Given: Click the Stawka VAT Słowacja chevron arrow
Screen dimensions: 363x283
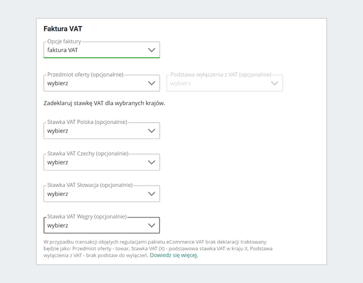Looking at the screenshot, I should tap(151, 194).
